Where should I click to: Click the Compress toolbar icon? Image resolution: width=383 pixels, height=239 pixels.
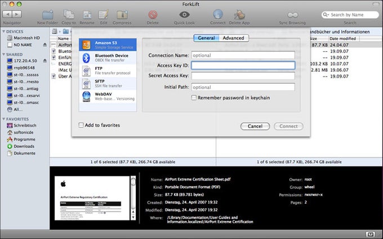(x=122, y=15)
